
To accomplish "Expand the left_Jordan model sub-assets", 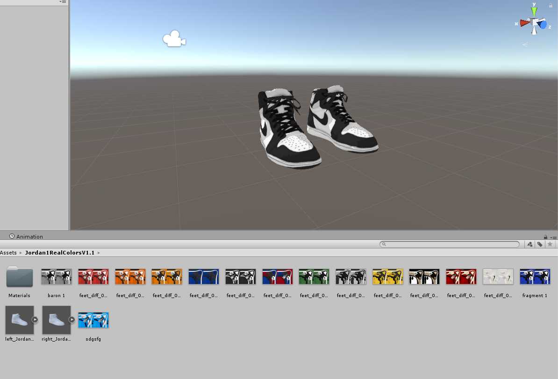I will (x=35, y=320).
